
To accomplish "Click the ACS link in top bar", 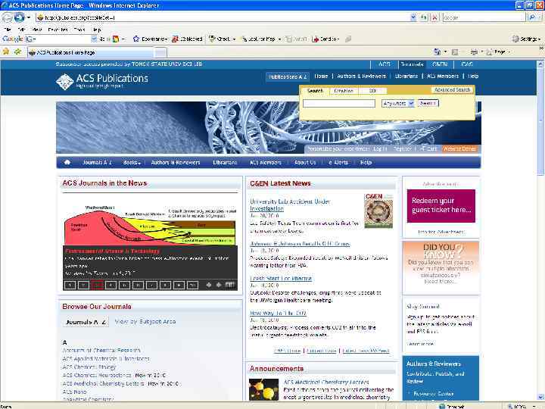I will coord(384,64).
